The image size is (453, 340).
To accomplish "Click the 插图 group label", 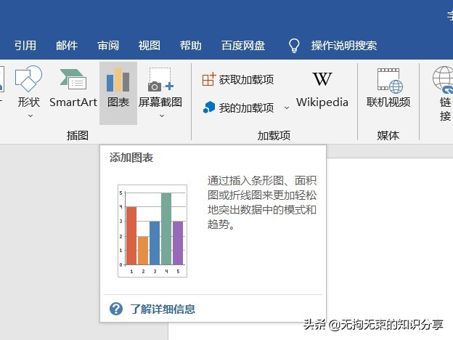I will [78, 135].
